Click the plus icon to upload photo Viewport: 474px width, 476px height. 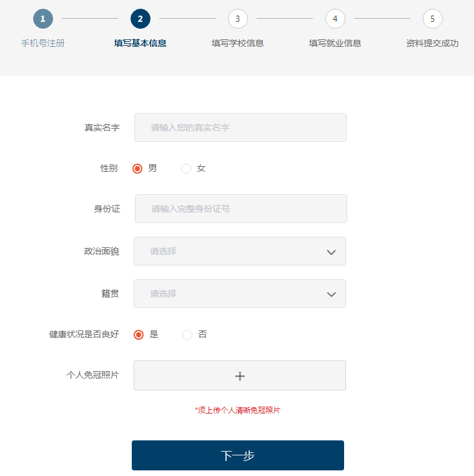240,376
